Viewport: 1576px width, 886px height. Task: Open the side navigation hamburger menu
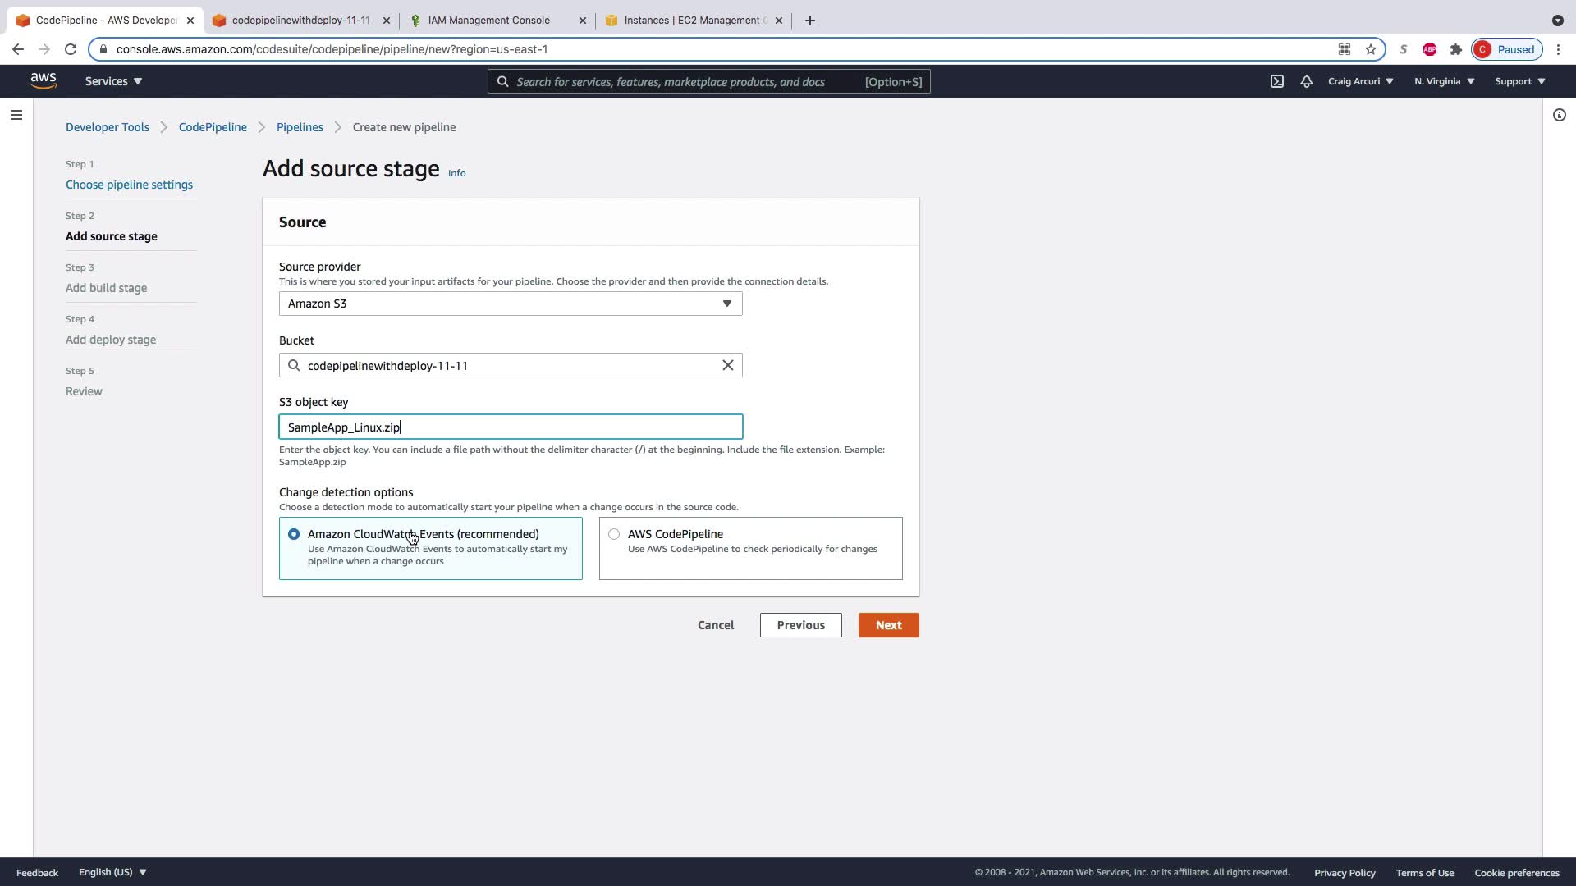pyautogui.click(x=16, y=115)
